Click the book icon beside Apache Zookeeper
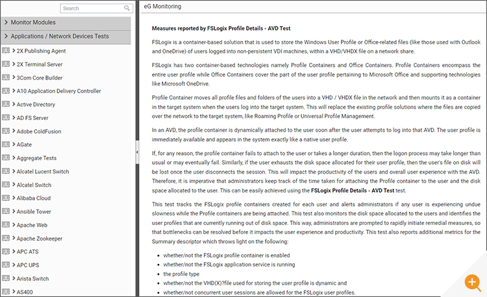Image resolution: width=487 pixels, height=297 pixels. pyautogui.click(x=6, y=238)
